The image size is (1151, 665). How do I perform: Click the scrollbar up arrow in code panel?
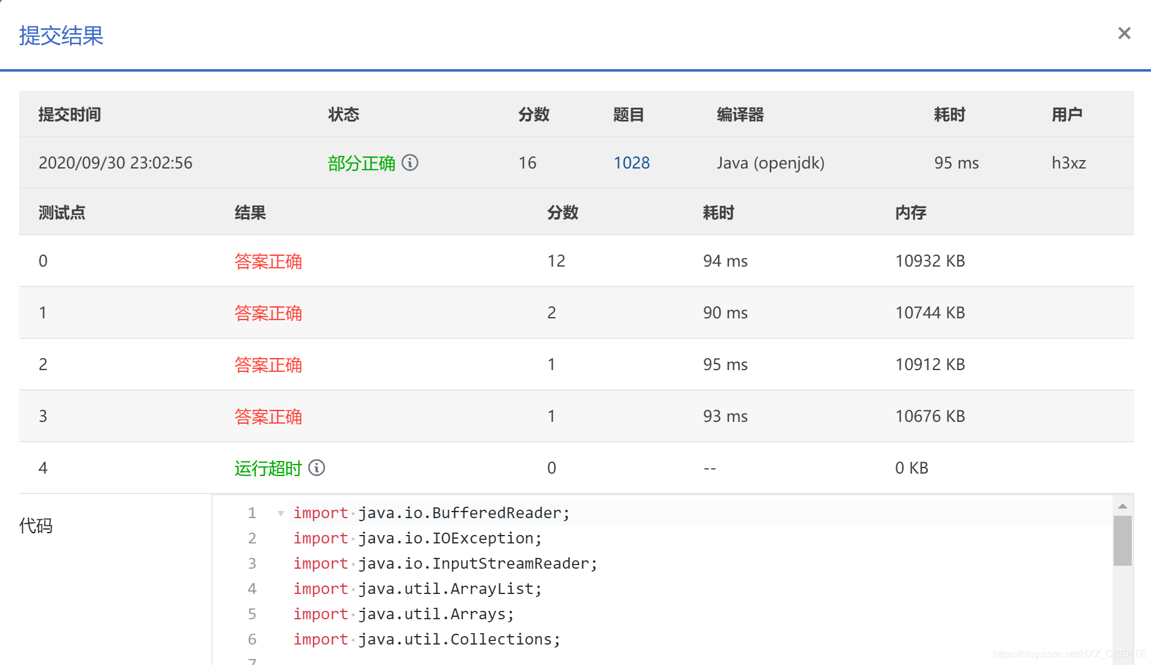pos(1122,506)
